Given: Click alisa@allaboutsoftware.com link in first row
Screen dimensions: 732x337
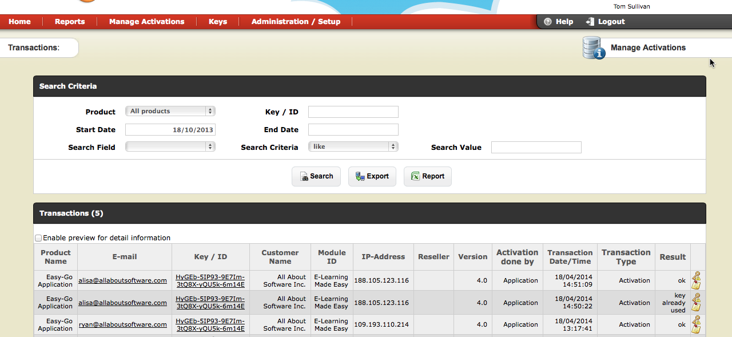Looking at the screenshot, I should tap(122, 280).
